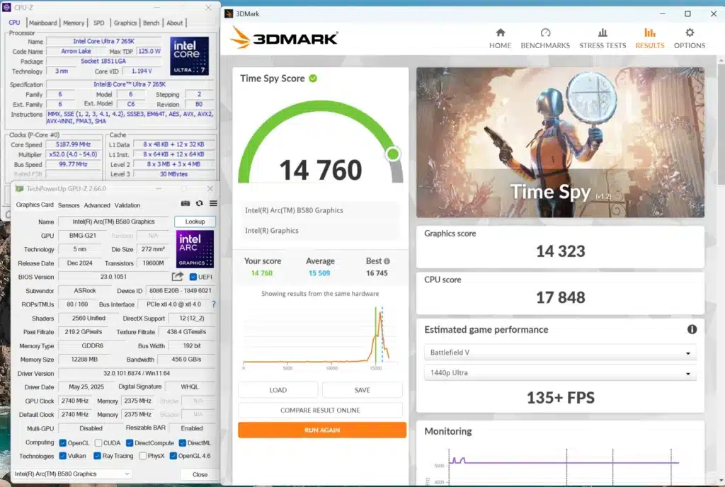Open GPU selector dropdown in GPU-Z
725x487 pixels.
tap(72, 474)
